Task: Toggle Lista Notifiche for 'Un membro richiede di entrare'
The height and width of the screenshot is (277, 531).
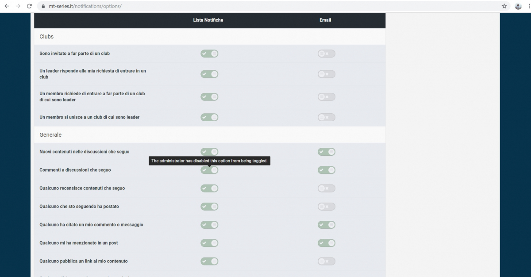Action: (x=209, y=96)
